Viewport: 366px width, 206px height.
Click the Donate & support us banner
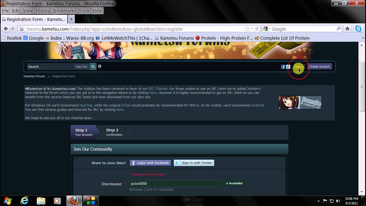tap(300, 102)
